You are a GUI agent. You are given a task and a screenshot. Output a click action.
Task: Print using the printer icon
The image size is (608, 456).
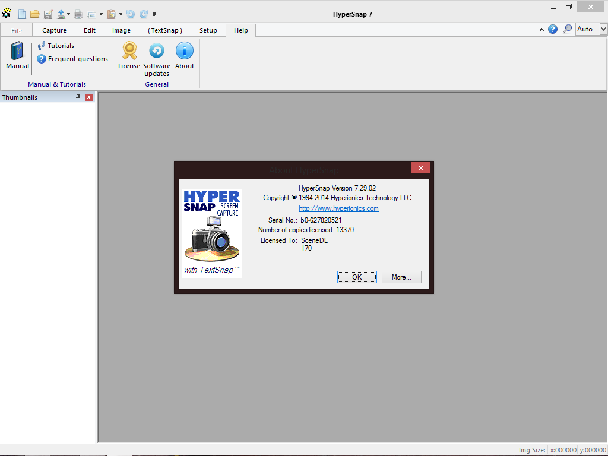[x=78, y=14]
